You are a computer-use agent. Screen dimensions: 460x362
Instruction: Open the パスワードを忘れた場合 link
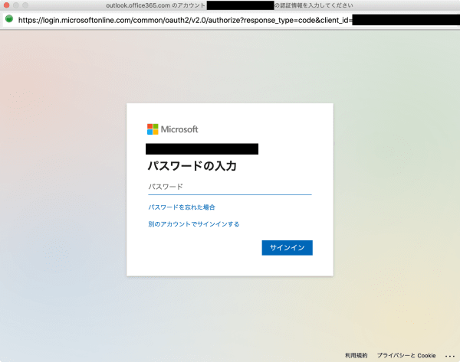click(x=182, y=207)
